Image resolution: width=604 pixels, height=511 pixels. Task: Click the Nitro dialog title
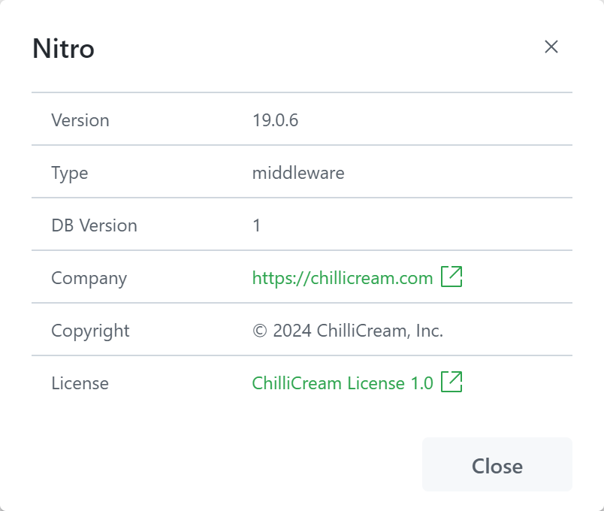coord(63,49)
